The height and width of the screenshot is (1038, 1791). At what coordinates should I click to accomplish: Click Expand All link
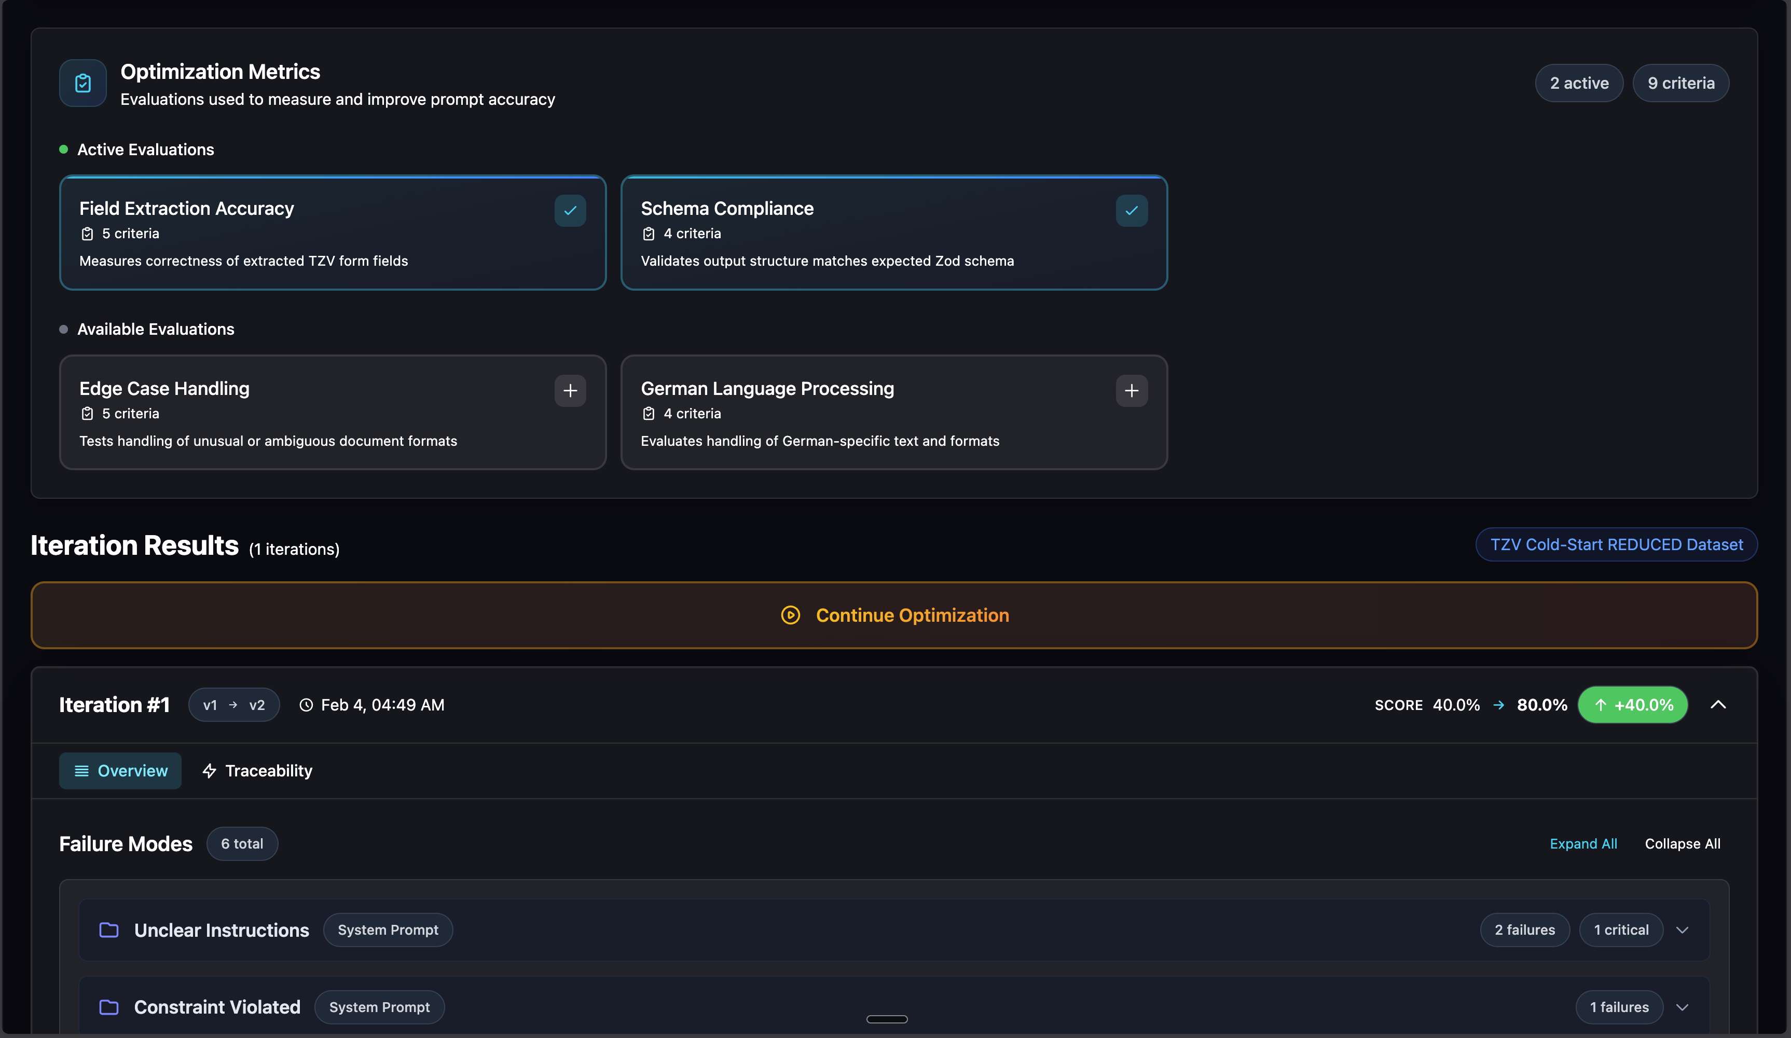click(x=1583, y=843)
